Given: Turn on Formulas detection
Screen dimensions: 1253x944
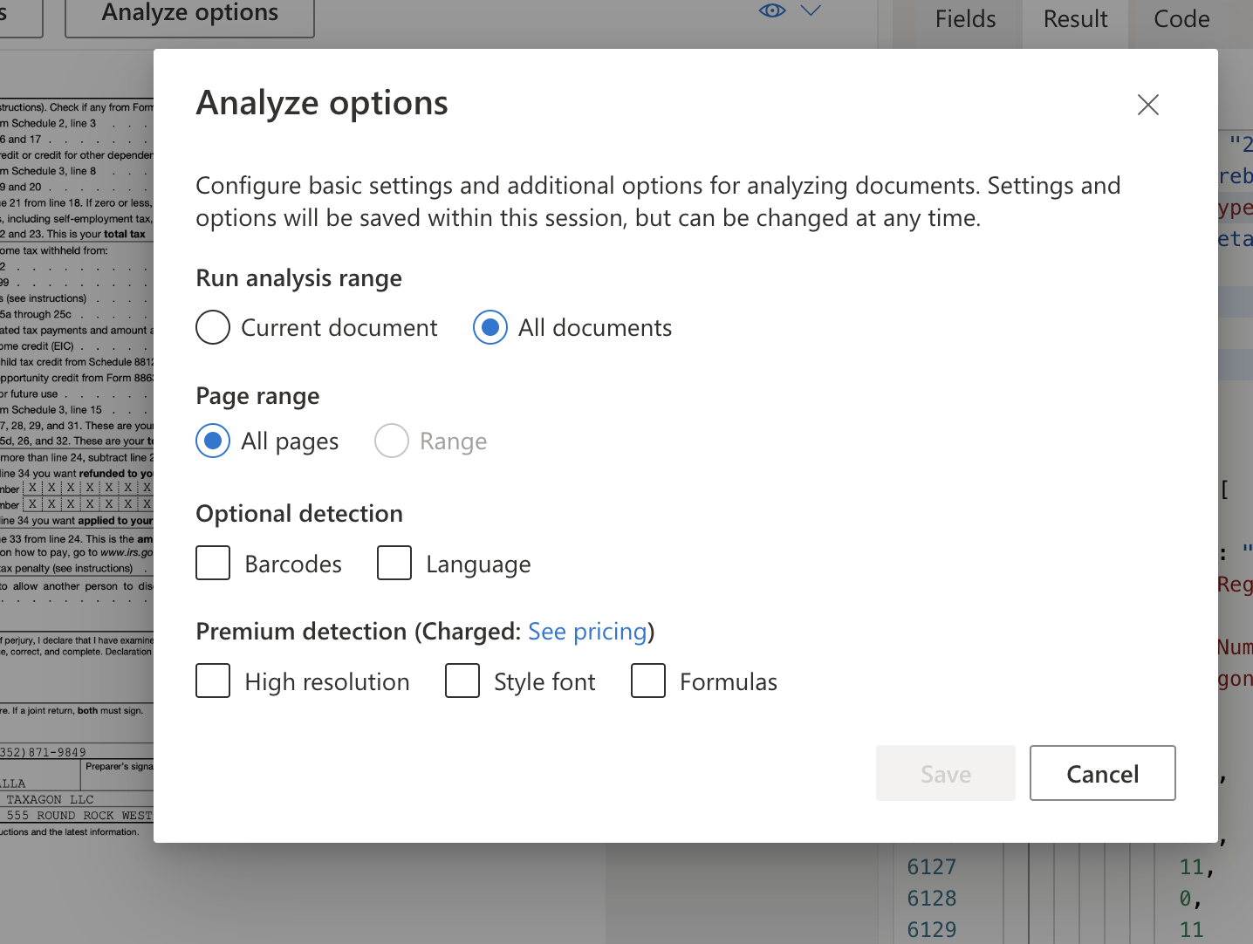Looking at the screenshot, I should (648, 681).
